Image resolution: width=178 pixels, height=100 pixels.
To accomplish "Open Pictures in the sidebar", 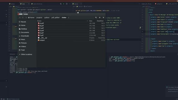I will pos(23,43).
